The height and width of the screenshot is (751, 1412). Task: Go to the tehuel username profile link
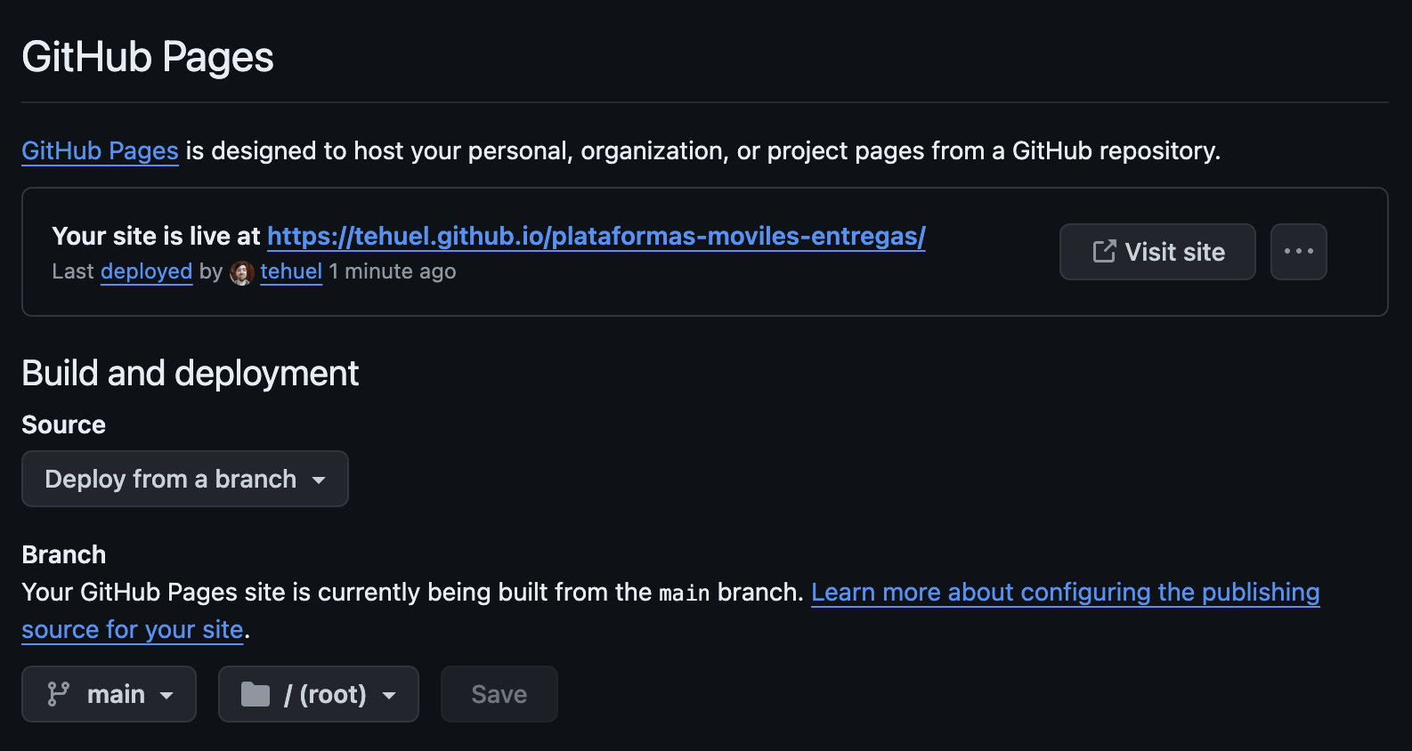coord(291,271)
